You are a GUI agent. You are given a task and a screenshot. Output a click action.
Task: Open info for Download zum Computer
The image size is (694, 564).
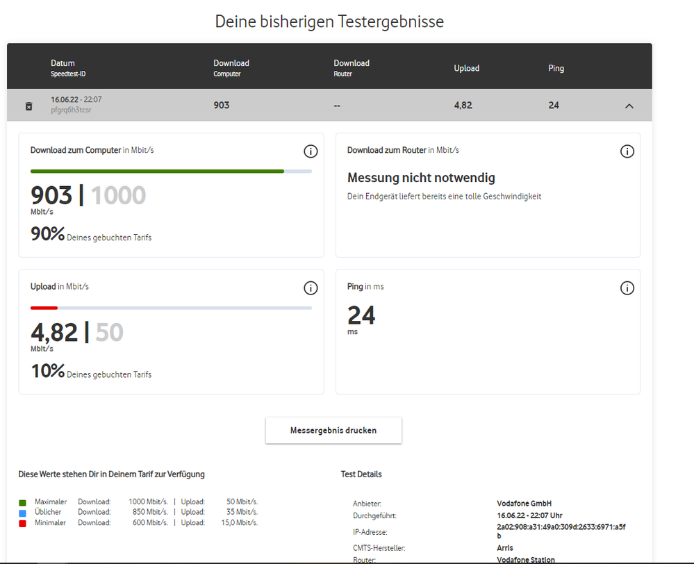point(311,151)
